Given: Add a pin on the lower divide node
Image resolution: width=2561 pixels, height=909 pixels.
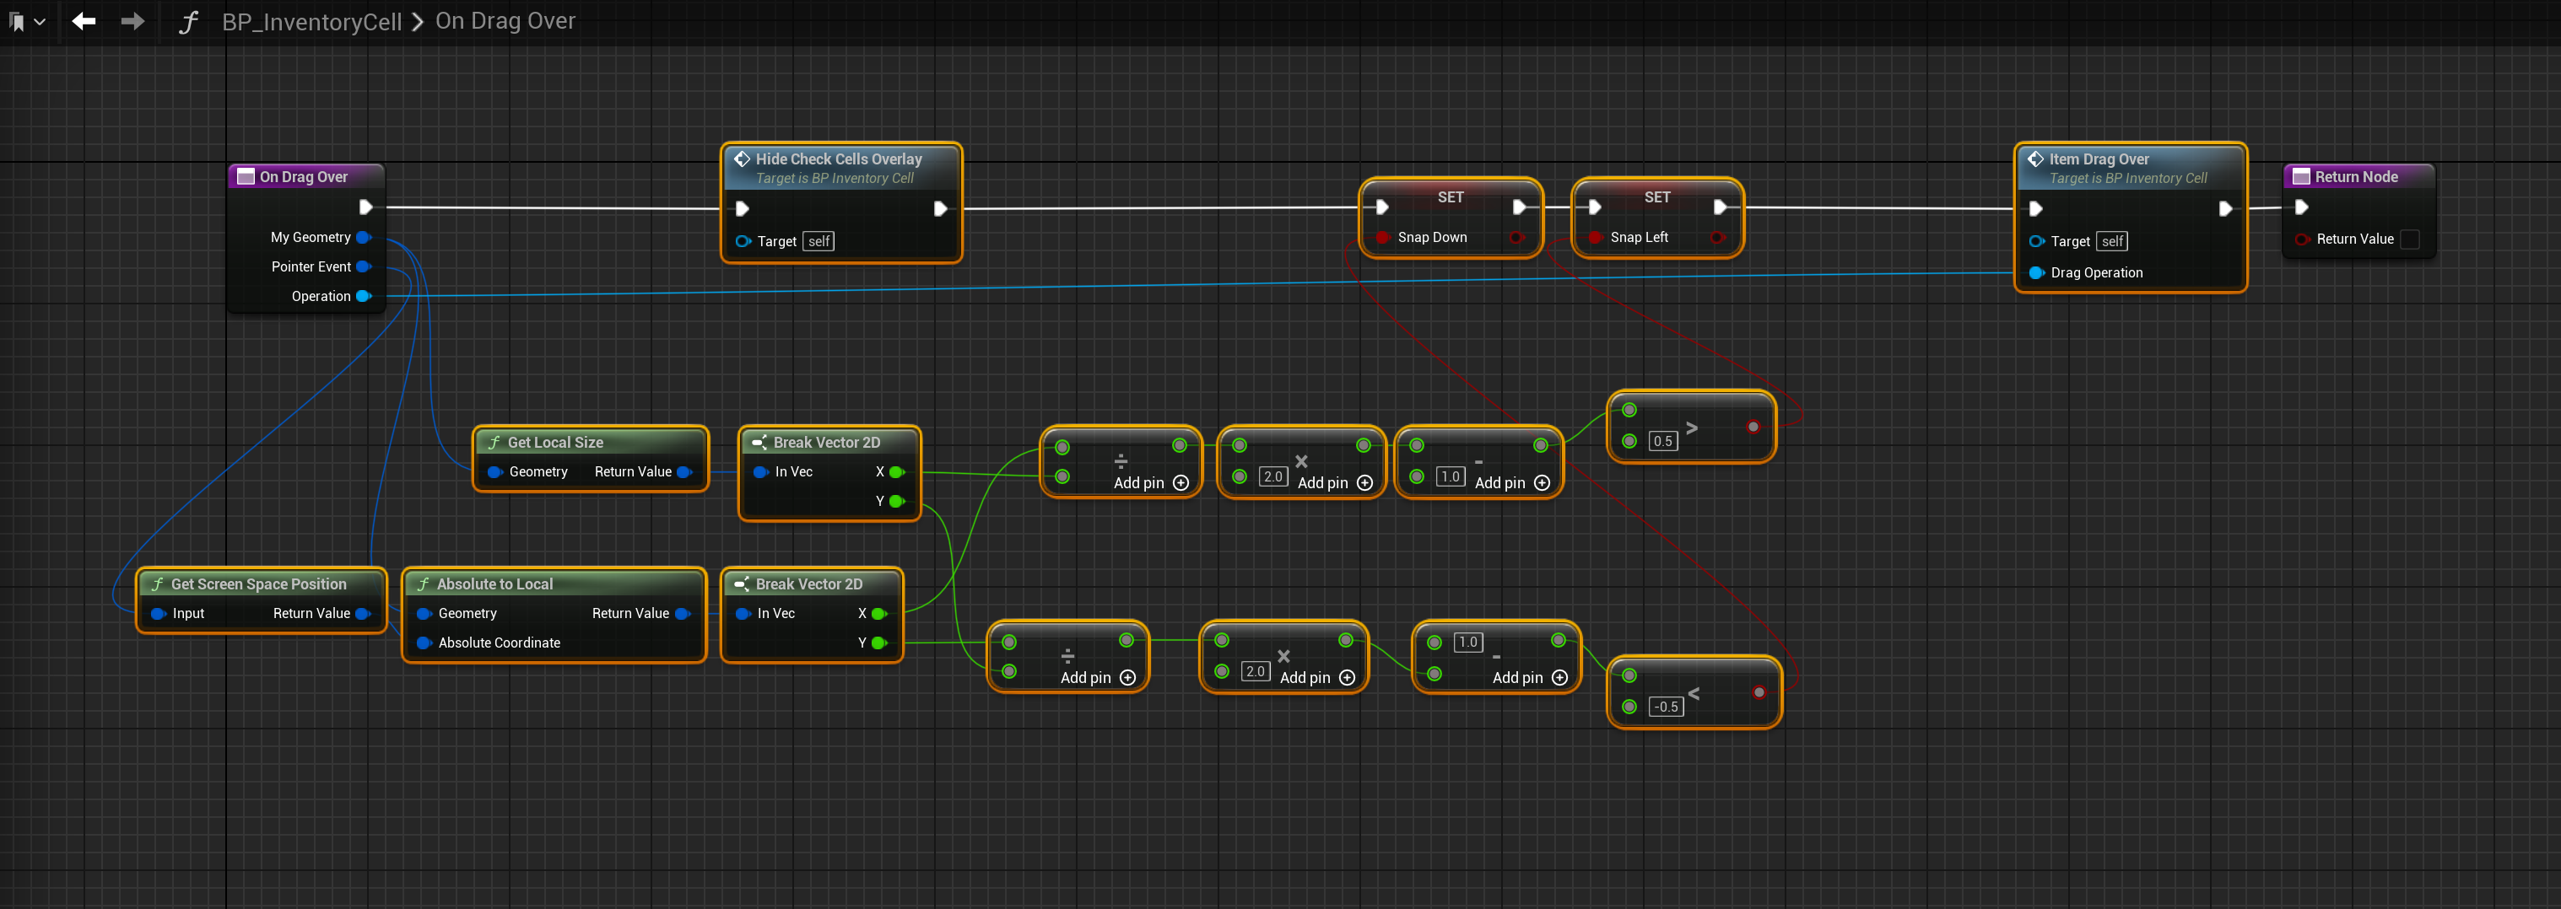Looking at the screenshot, I should (1127, 677).
